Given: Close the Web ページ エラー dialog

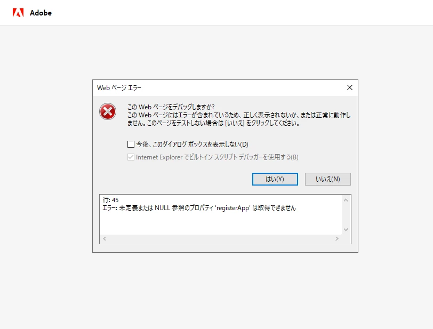Looking at the screenshot, I should pos(350,87).
